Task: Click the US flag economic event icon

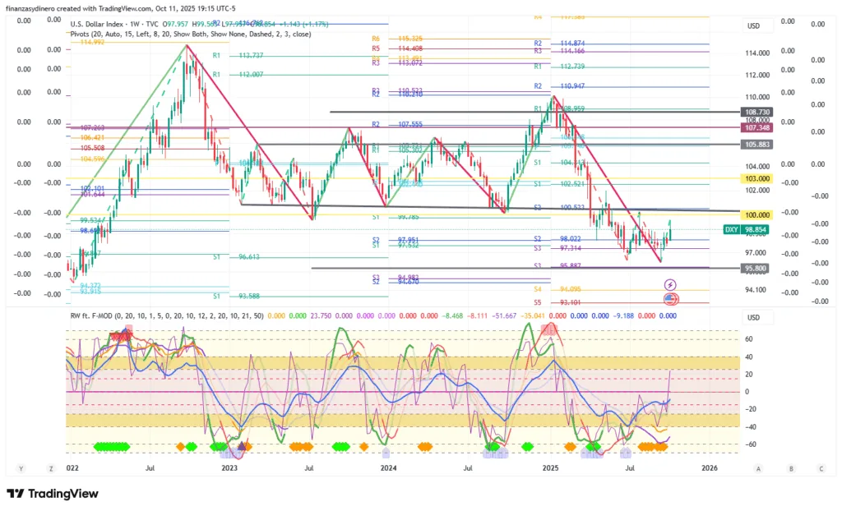Action: point(669,298)
